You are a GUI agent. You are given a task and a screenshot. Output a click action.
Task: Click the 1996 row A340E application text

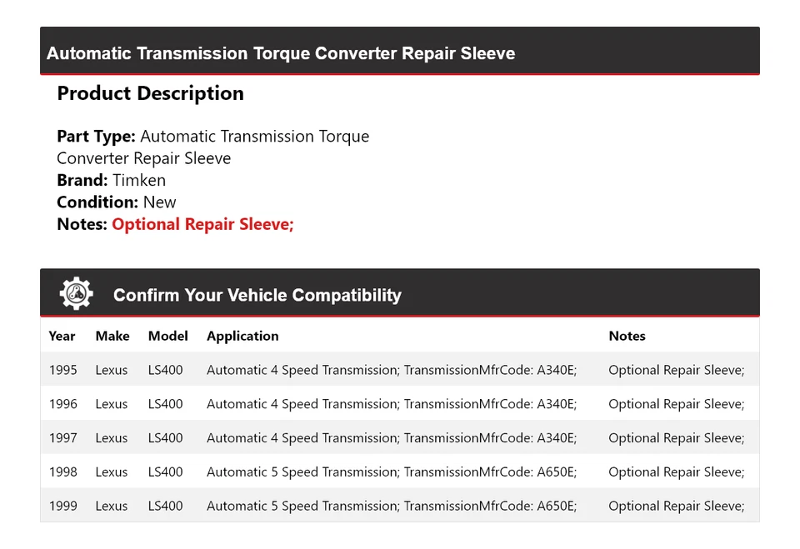pos(392,404)
